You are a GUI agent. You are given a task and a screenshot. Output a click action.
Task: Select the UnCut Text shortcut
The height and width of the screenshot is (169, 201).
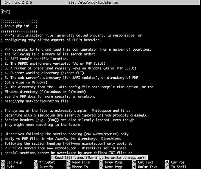(x=147, y=167)
